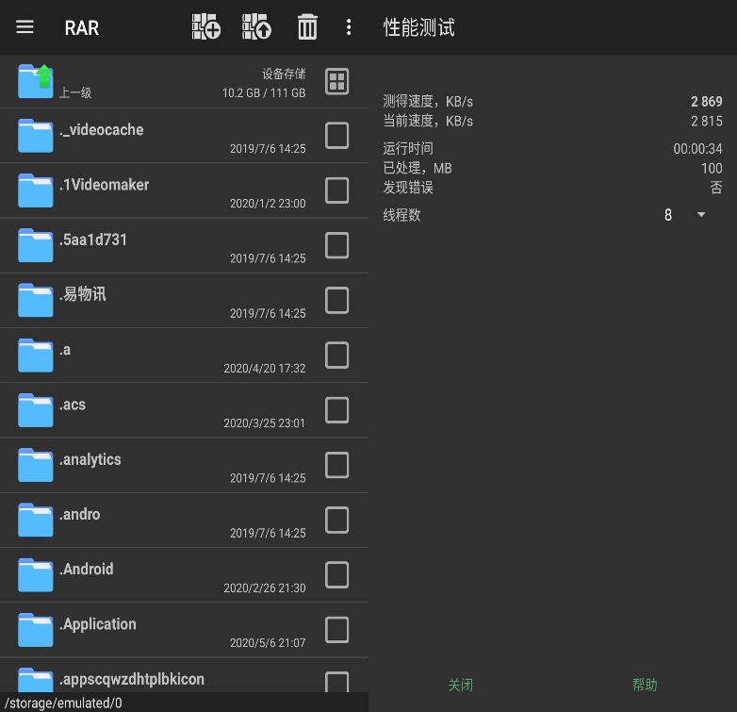
Task: Open the .易物讯 folder name
Action: click(83, 294)
